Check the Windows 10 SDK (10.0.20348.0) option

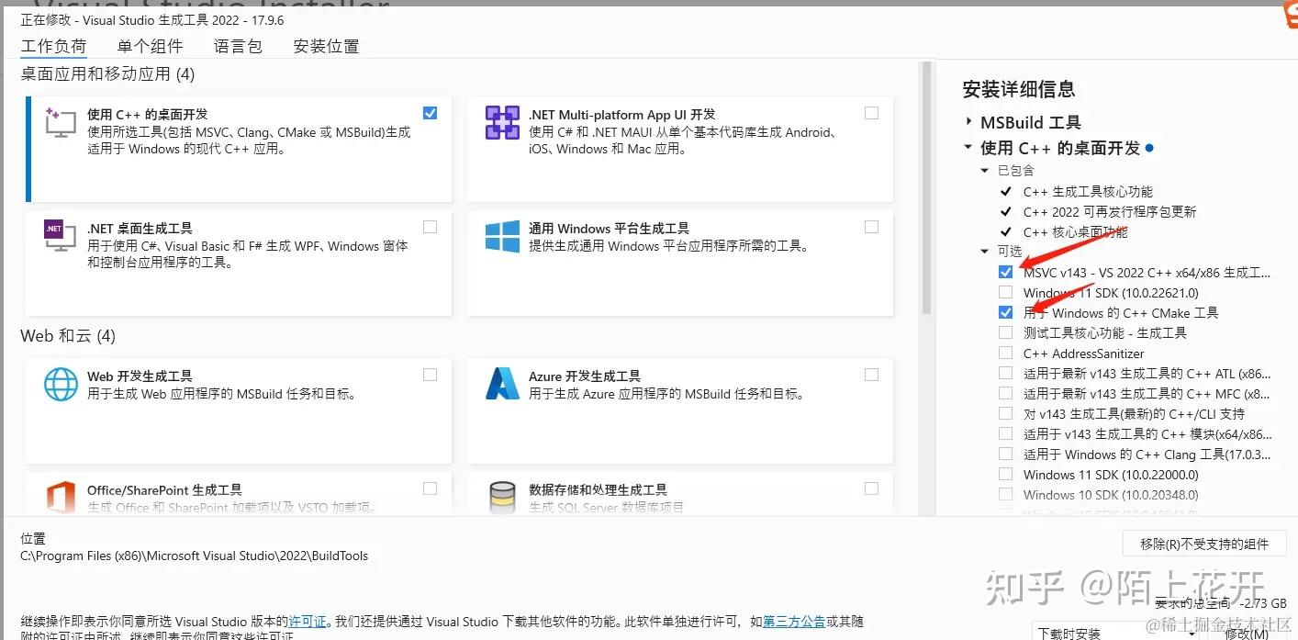pyautogui.click(x=1006, y=494)
